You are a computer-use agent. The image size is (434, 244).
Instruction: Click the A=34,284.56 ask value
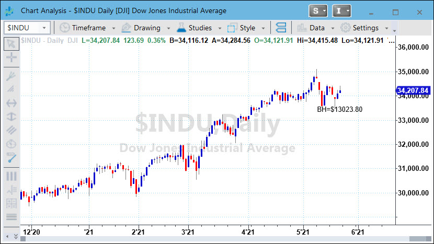click(x=231, y=40)
